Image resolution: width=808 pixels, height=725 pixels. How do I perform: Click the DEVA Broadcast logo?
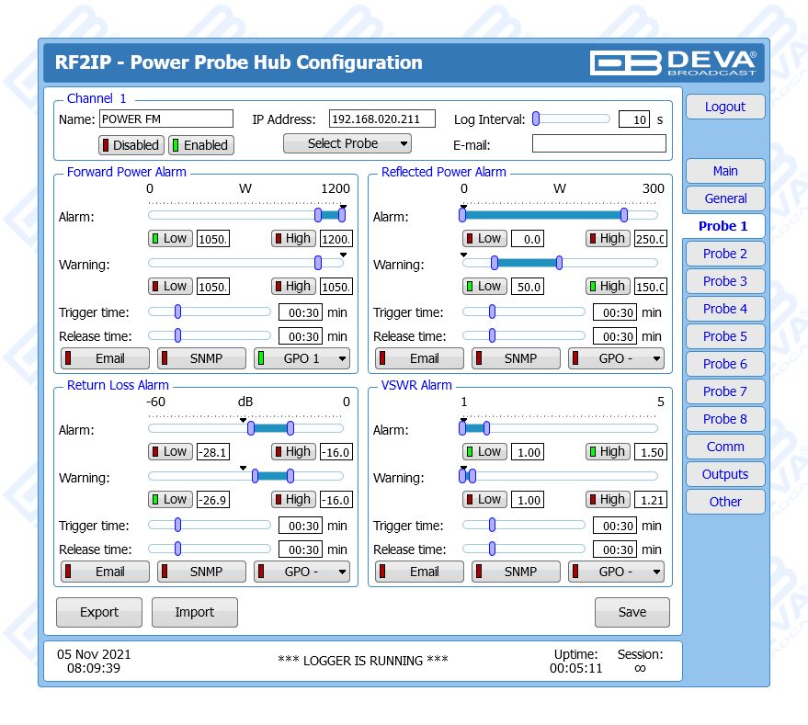[x=673, y=62]
